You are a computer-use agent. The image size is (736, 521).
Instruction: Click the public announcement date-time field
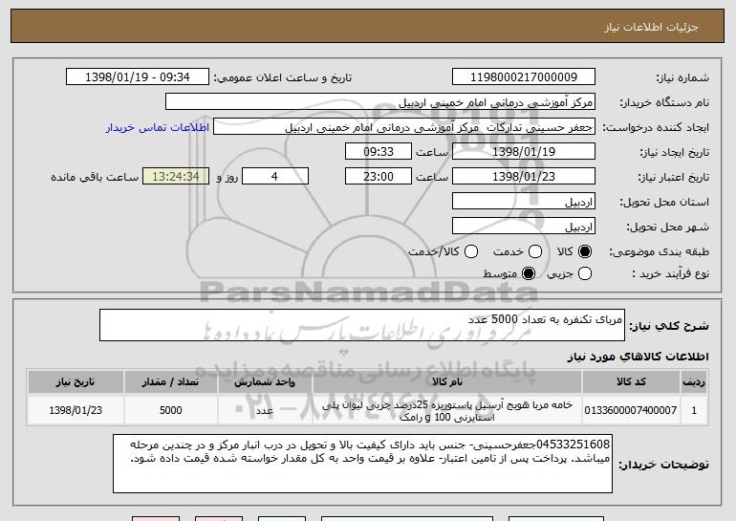138,77
